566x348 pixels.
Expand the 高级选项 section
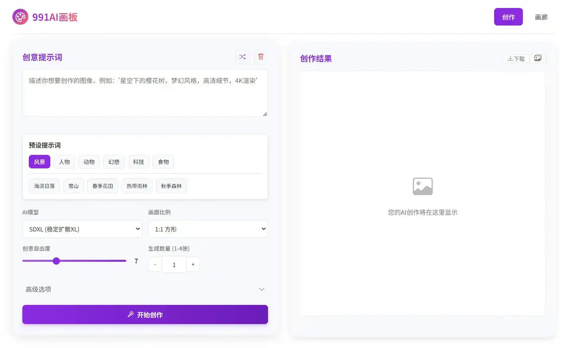pyautogui.click(x=145, y=289)
